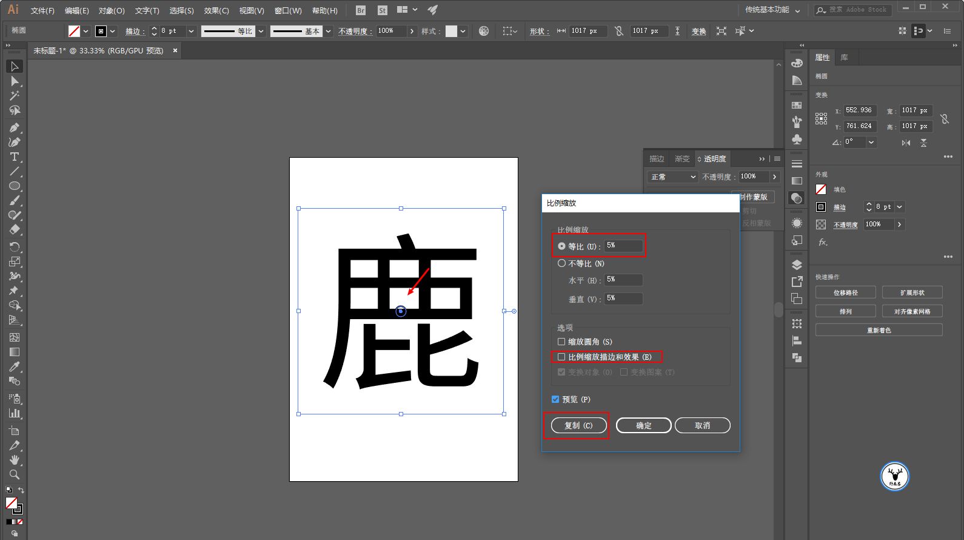Screen dimensions: 964x540
Task: Enable 缩放圆角 checkbox
Action: 561,342
